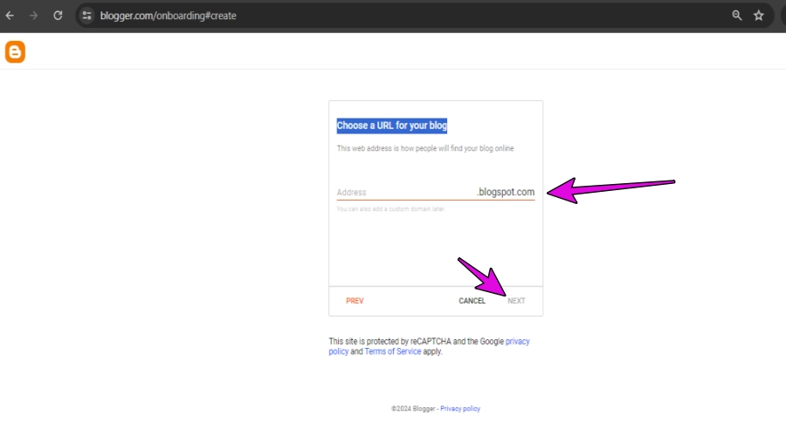This screenshot has height=436, width=786.
Task: Open site information icon in address bar
Action: coord(86,16)
